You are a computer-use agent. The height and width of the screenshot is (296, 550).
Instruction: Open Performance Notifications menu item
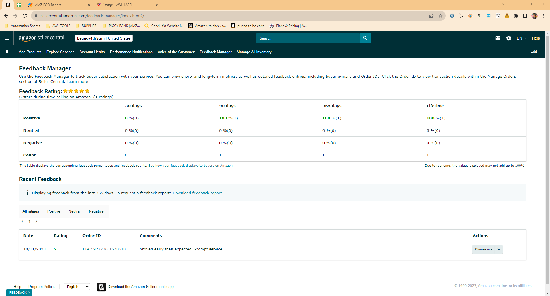[131, 52]
